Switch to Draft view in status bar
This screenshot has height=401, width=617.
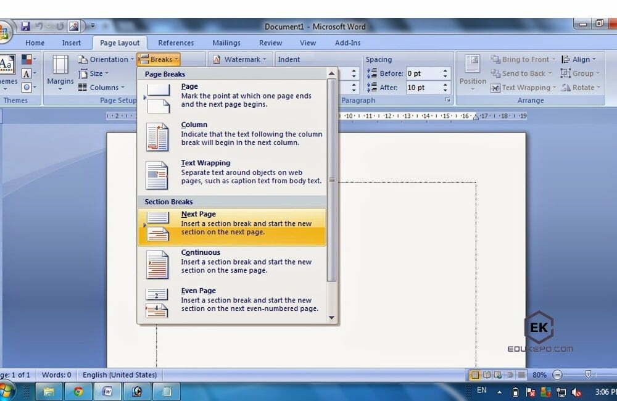pos(522,375)
